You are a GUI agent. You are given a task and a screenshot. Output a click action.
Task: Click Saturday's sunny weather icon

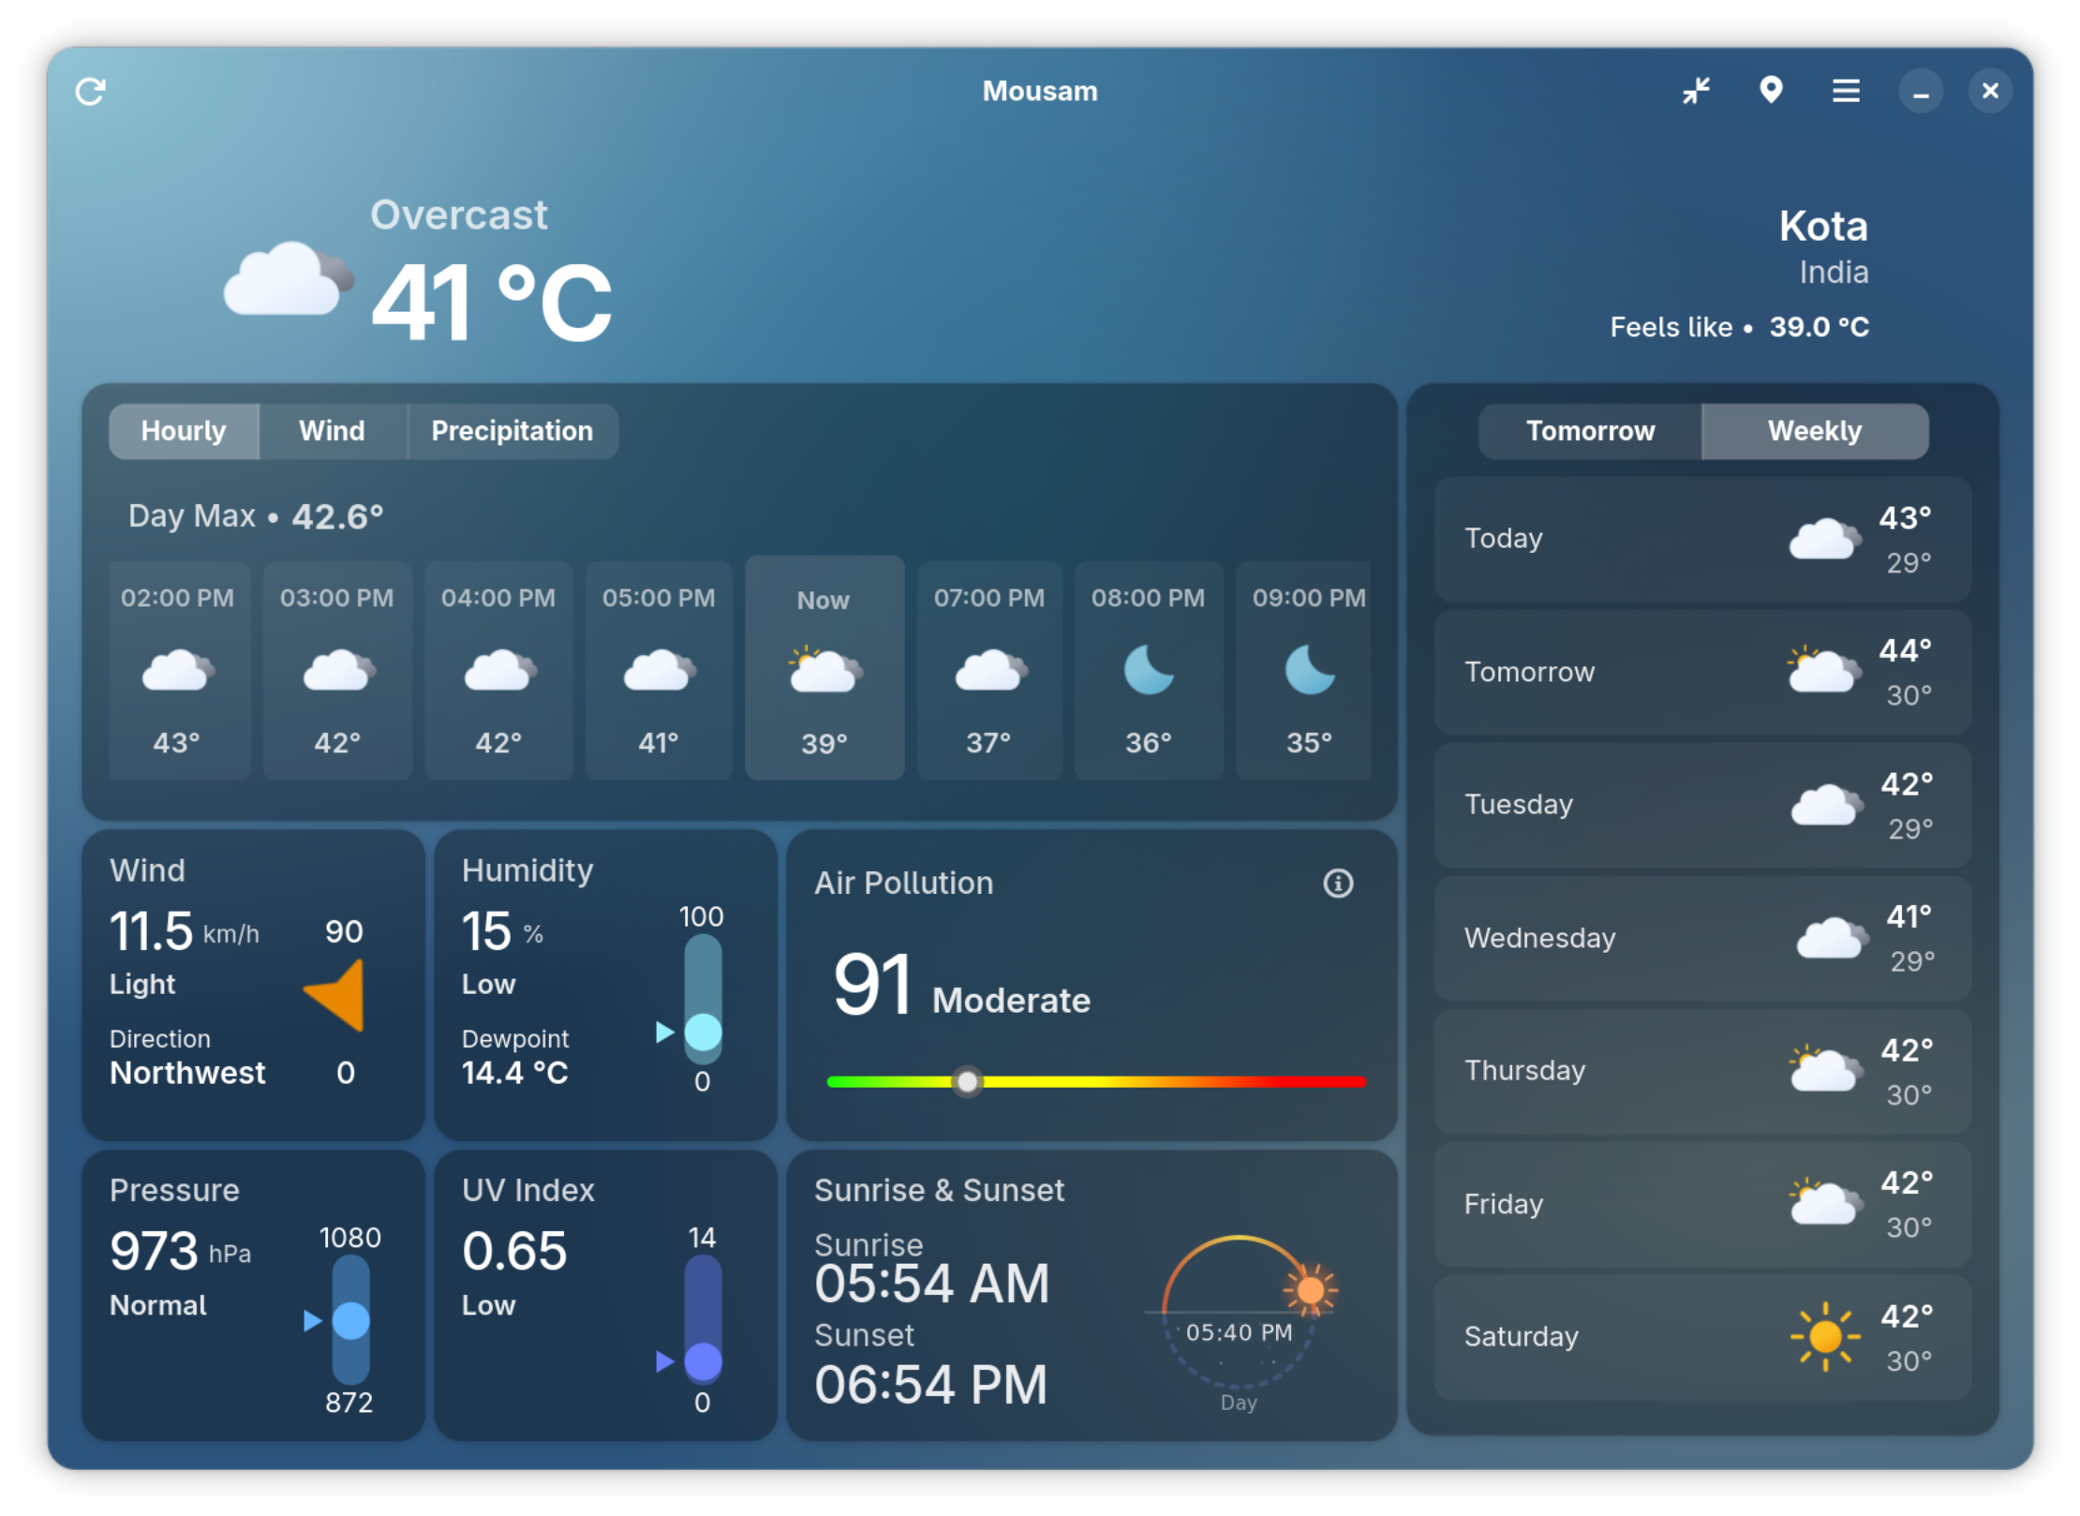[x=1824, y=1336]
